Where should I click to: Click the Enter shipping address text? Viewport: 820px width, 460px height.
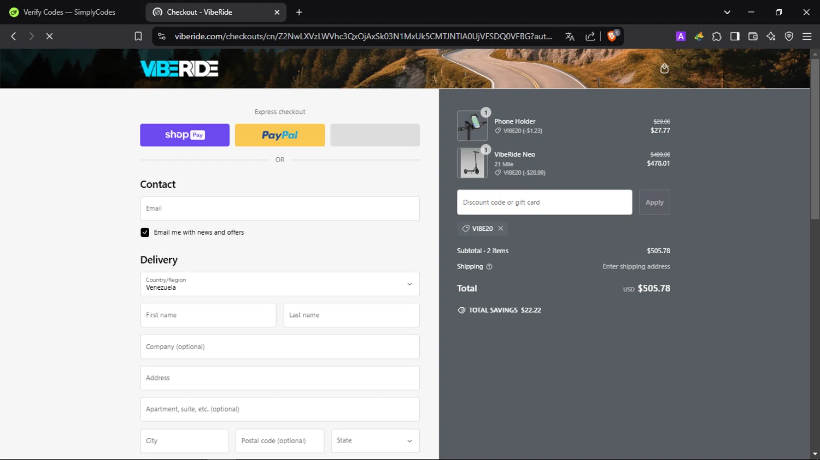point(636,267)
